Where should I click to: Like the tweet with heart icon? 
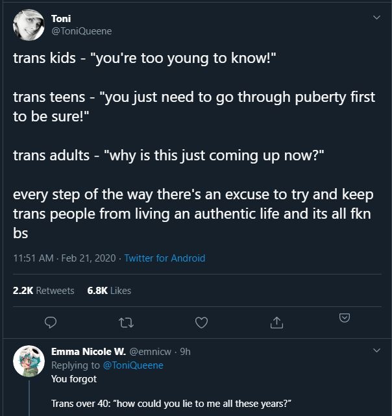click(202, 321)
